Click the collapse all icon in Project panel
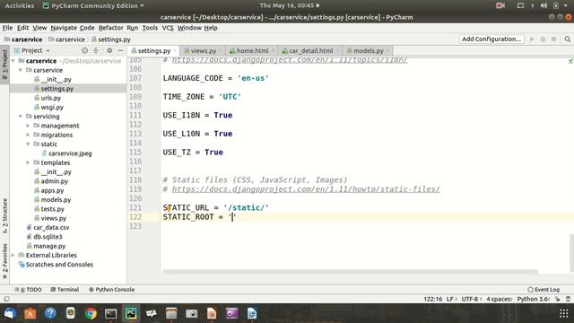This screenshot has width=574, height=323. pyautogui.click(x=96, y=50)
